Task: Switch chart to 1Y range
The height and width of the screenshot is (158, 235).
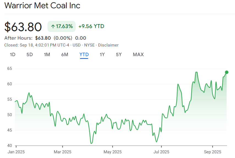Action: [102, 55]
